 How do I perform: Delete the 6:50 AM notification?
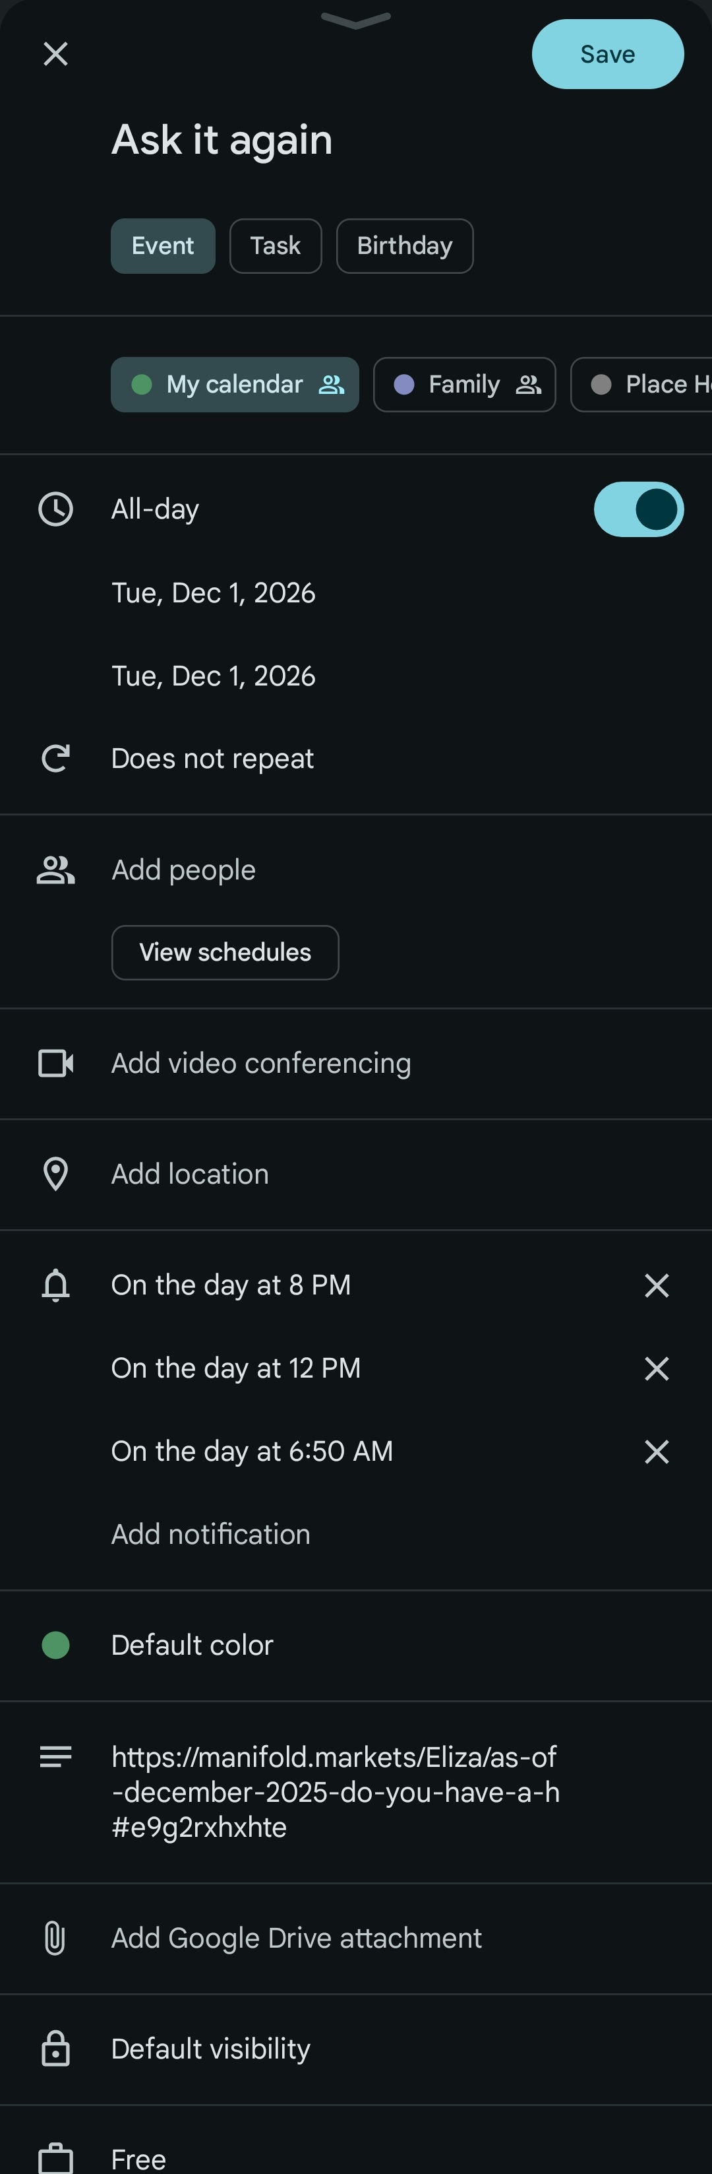pyautogui.click(x=657, y=1452)
